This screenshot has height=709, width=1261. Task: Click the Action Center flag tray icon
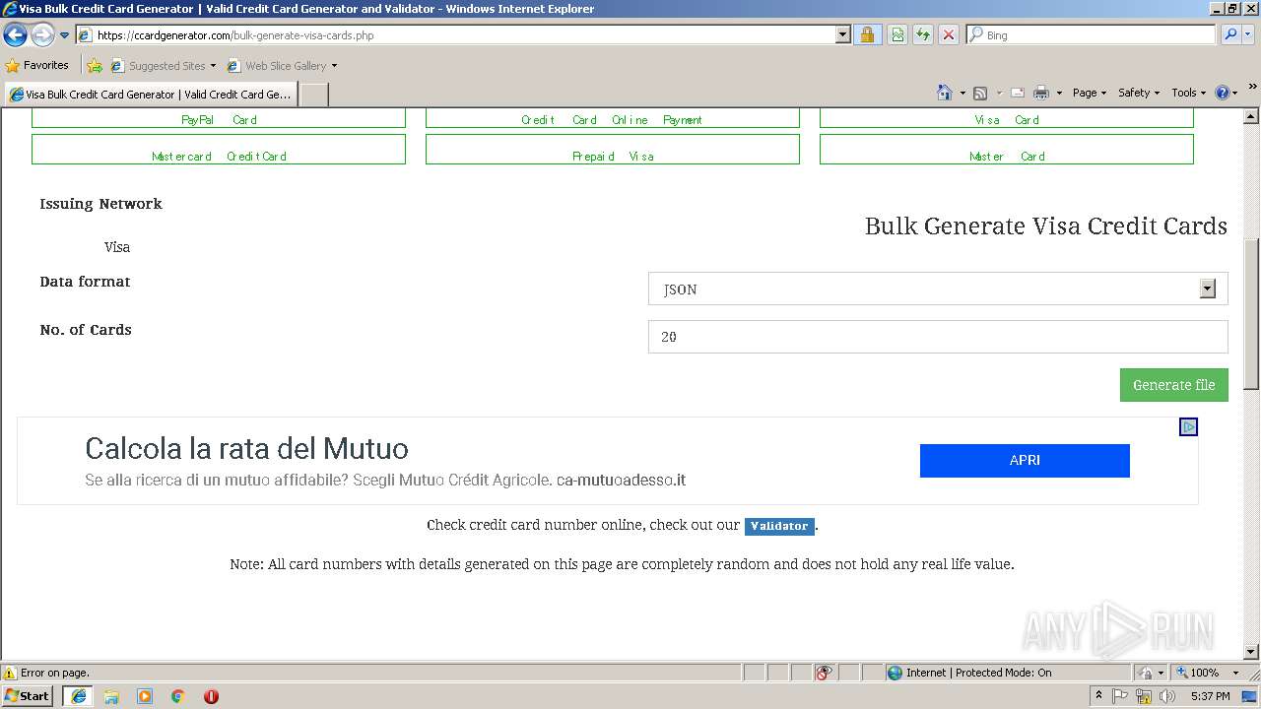pyautogui.click(x=1120, y=696)
